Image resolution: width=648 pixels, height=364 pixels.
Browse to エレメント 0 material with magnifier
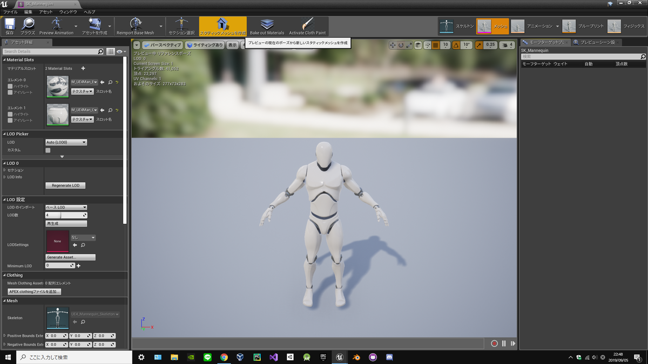pos(110,82)
